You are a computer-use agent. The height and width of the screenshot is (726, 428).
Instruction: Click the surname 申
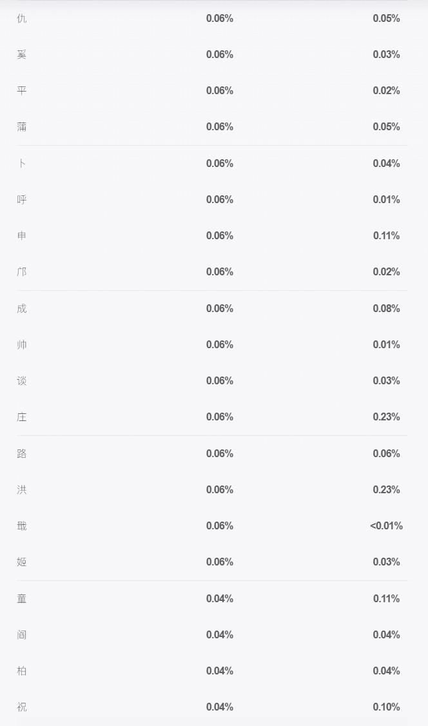(22, 236)
